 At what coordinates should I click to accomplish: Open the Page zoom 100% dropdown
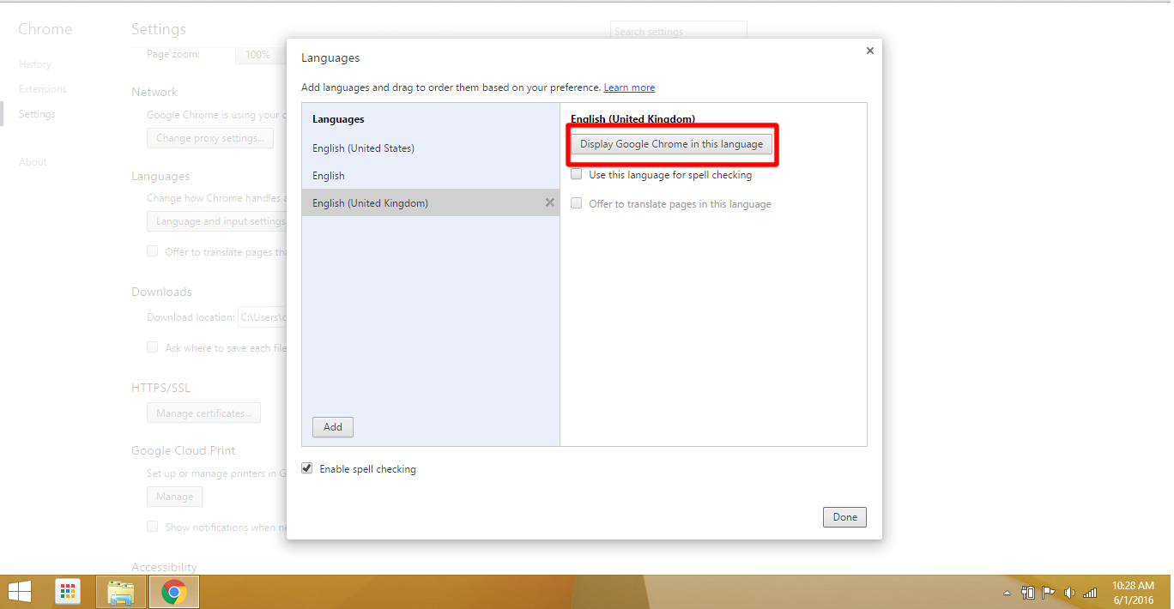coord(261,54)
